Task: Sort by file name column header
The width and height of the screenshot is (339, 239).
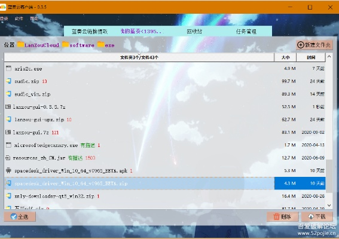Action: (x=139, y=57)
